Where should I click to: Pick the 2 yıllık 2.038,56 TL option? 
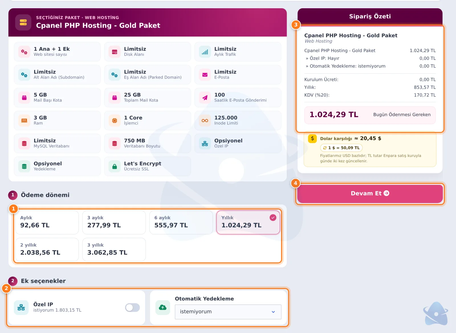click(x=47, y=250)
